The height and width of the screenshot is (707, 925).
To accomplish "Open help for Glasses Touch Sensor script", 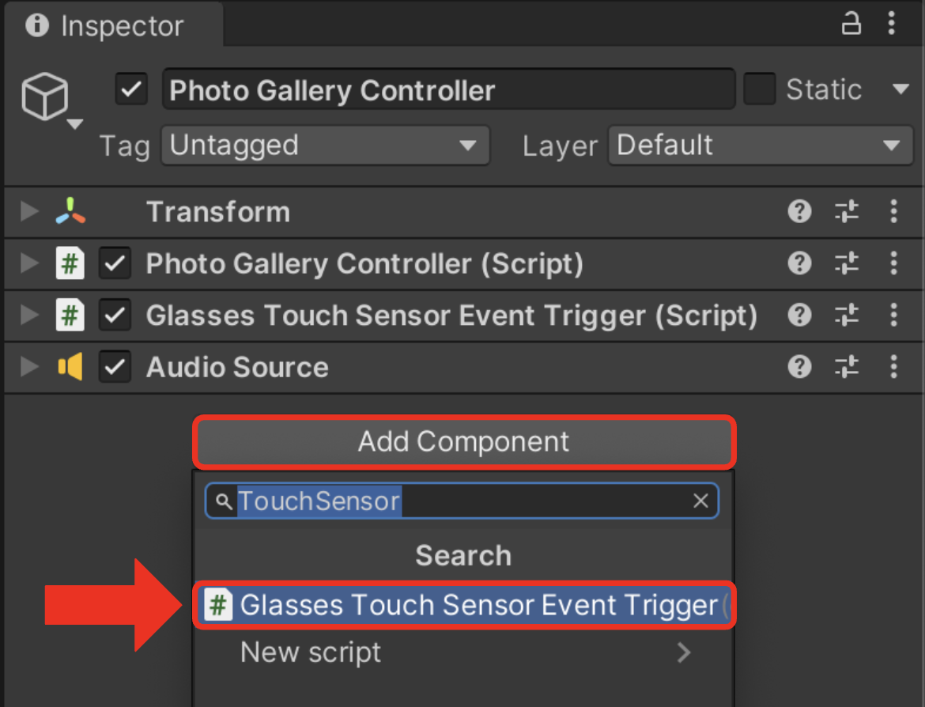I will coord(799,315).
